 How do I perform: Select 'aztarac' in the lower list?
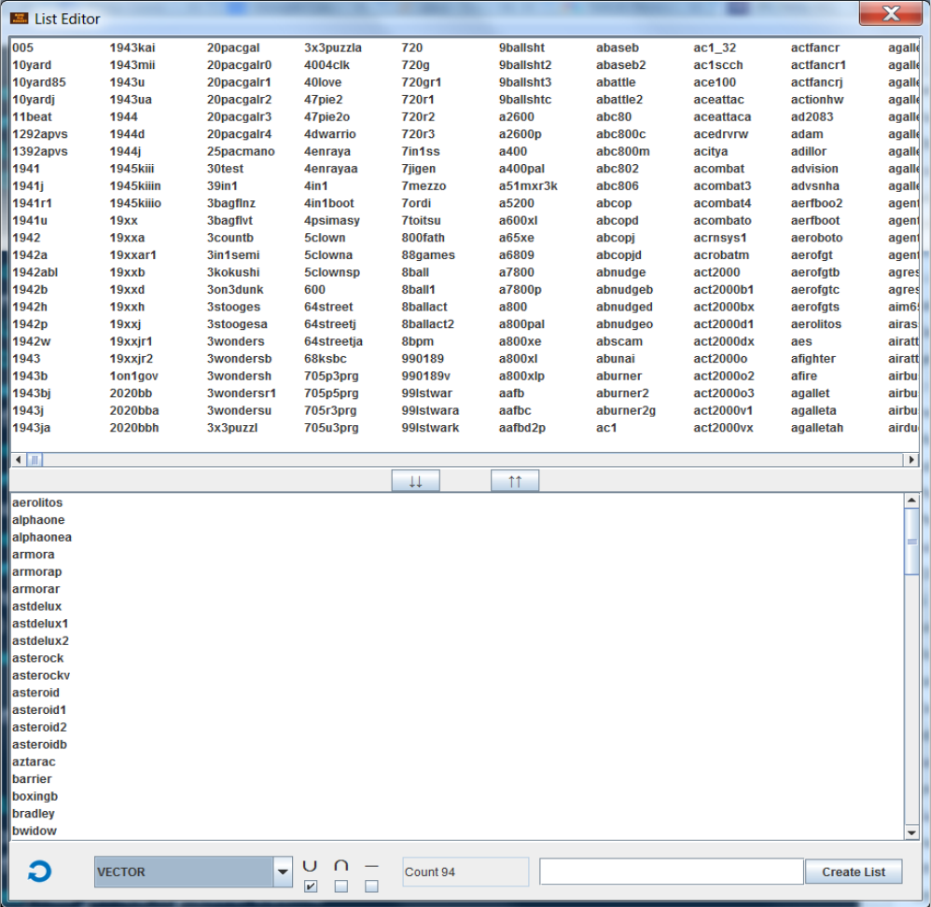[x=34, y=762]
